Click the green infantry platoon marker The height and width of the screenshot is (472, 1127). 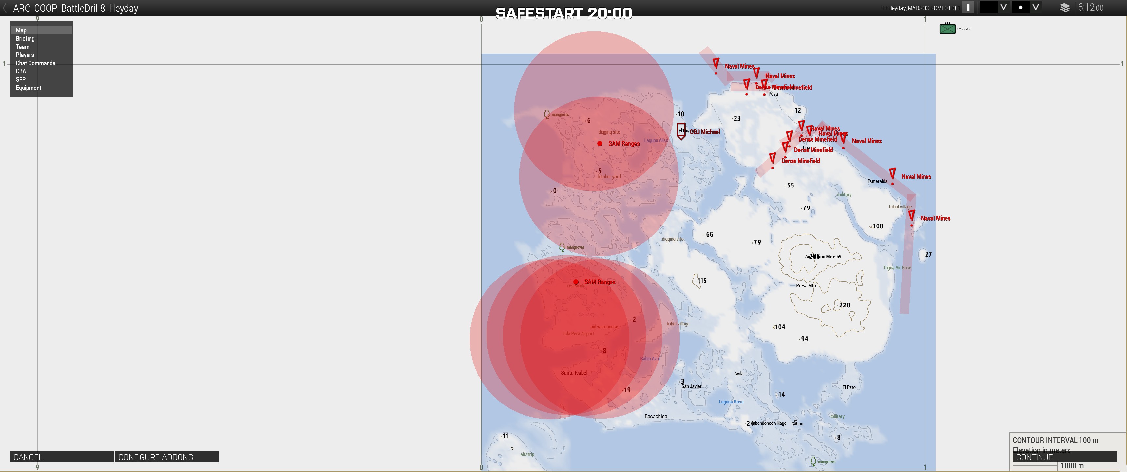[947, 29]
